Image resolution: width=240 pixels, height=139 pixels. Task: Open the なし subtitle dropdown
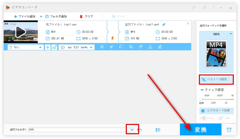point(26,47)
